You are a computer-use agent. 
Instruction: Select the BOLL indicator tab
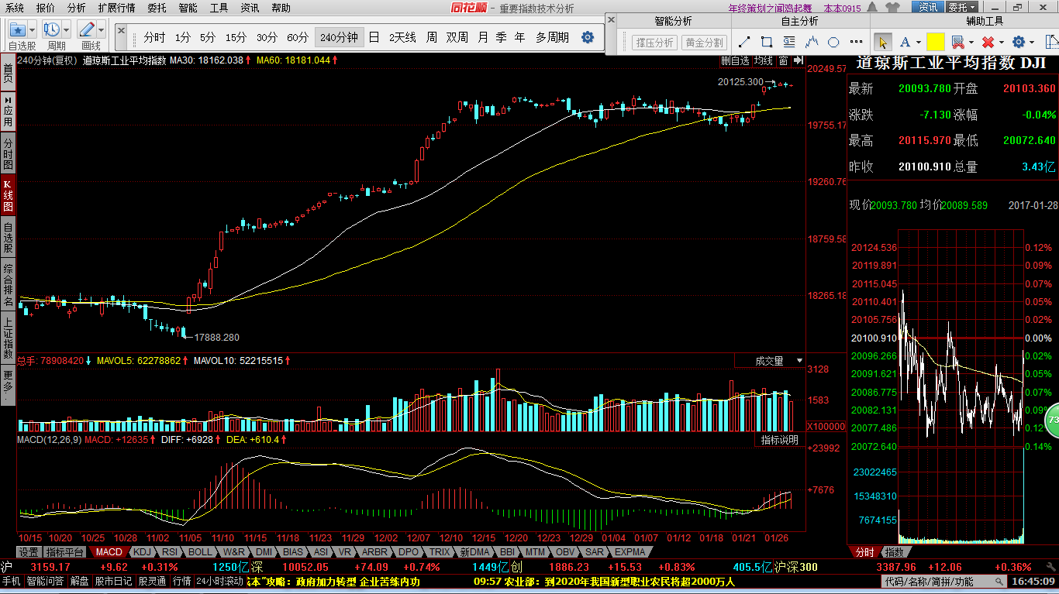pyautogui.click(x=199, y=552)
